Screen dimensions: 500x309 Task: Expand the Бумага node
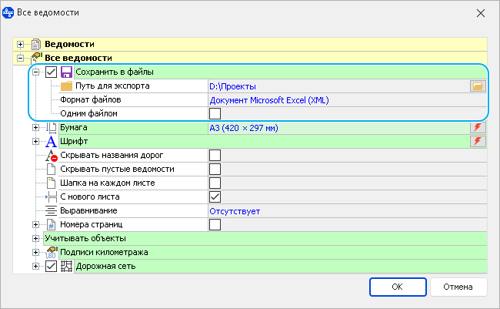(35, 127)
